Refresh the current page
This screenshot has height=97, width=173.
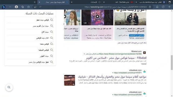click(x=163, y=7)
